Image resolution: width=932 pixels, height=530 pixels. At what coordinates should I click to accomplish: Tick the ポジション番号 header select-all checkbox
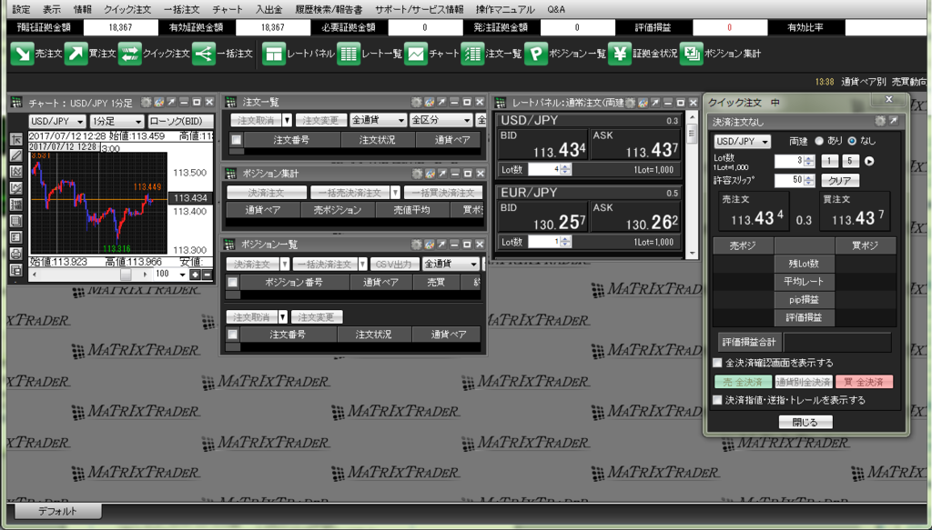tap(233, 283)
